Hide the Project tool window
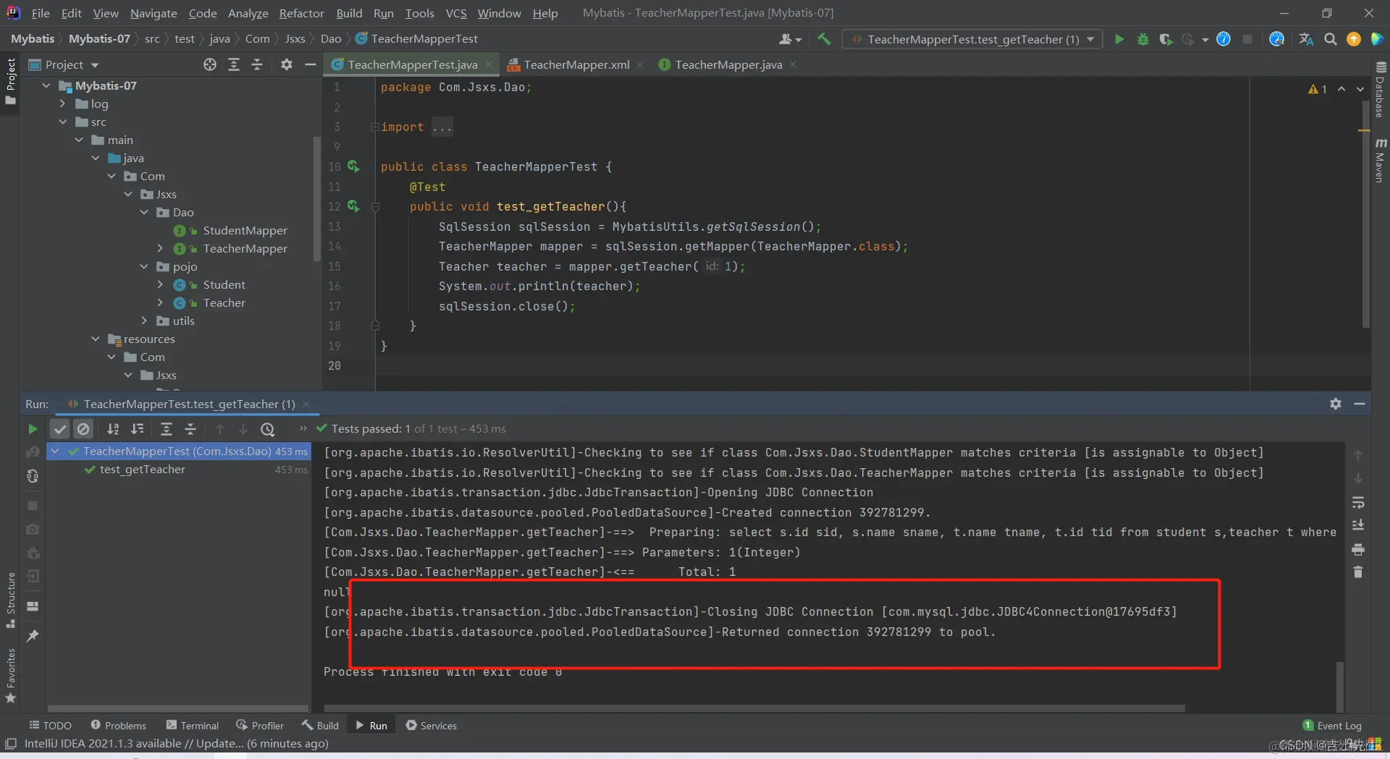 coord(311,64)
